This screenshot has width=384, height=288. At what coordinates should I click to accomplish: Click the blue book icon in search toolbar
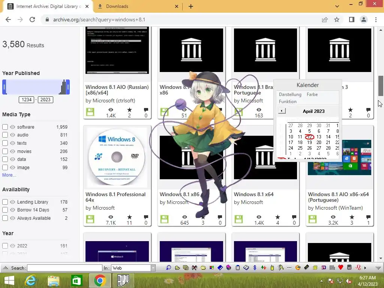click(220, 268)
